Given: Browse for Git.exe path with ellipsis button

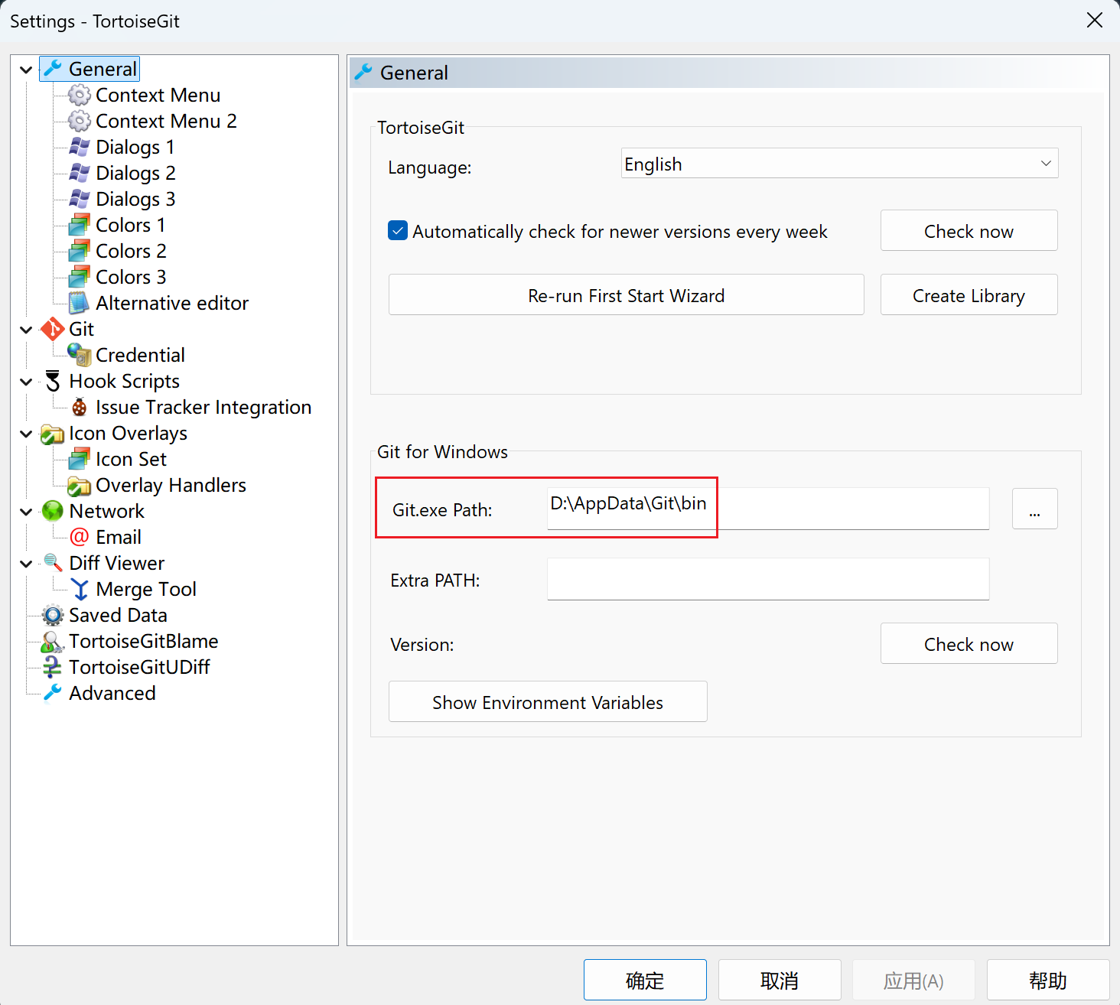Looking at the screenshot, I should pos(1034,509).
